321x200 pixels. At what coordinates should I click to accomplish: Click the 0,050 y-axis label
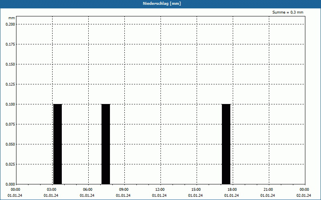click(10, 144)
